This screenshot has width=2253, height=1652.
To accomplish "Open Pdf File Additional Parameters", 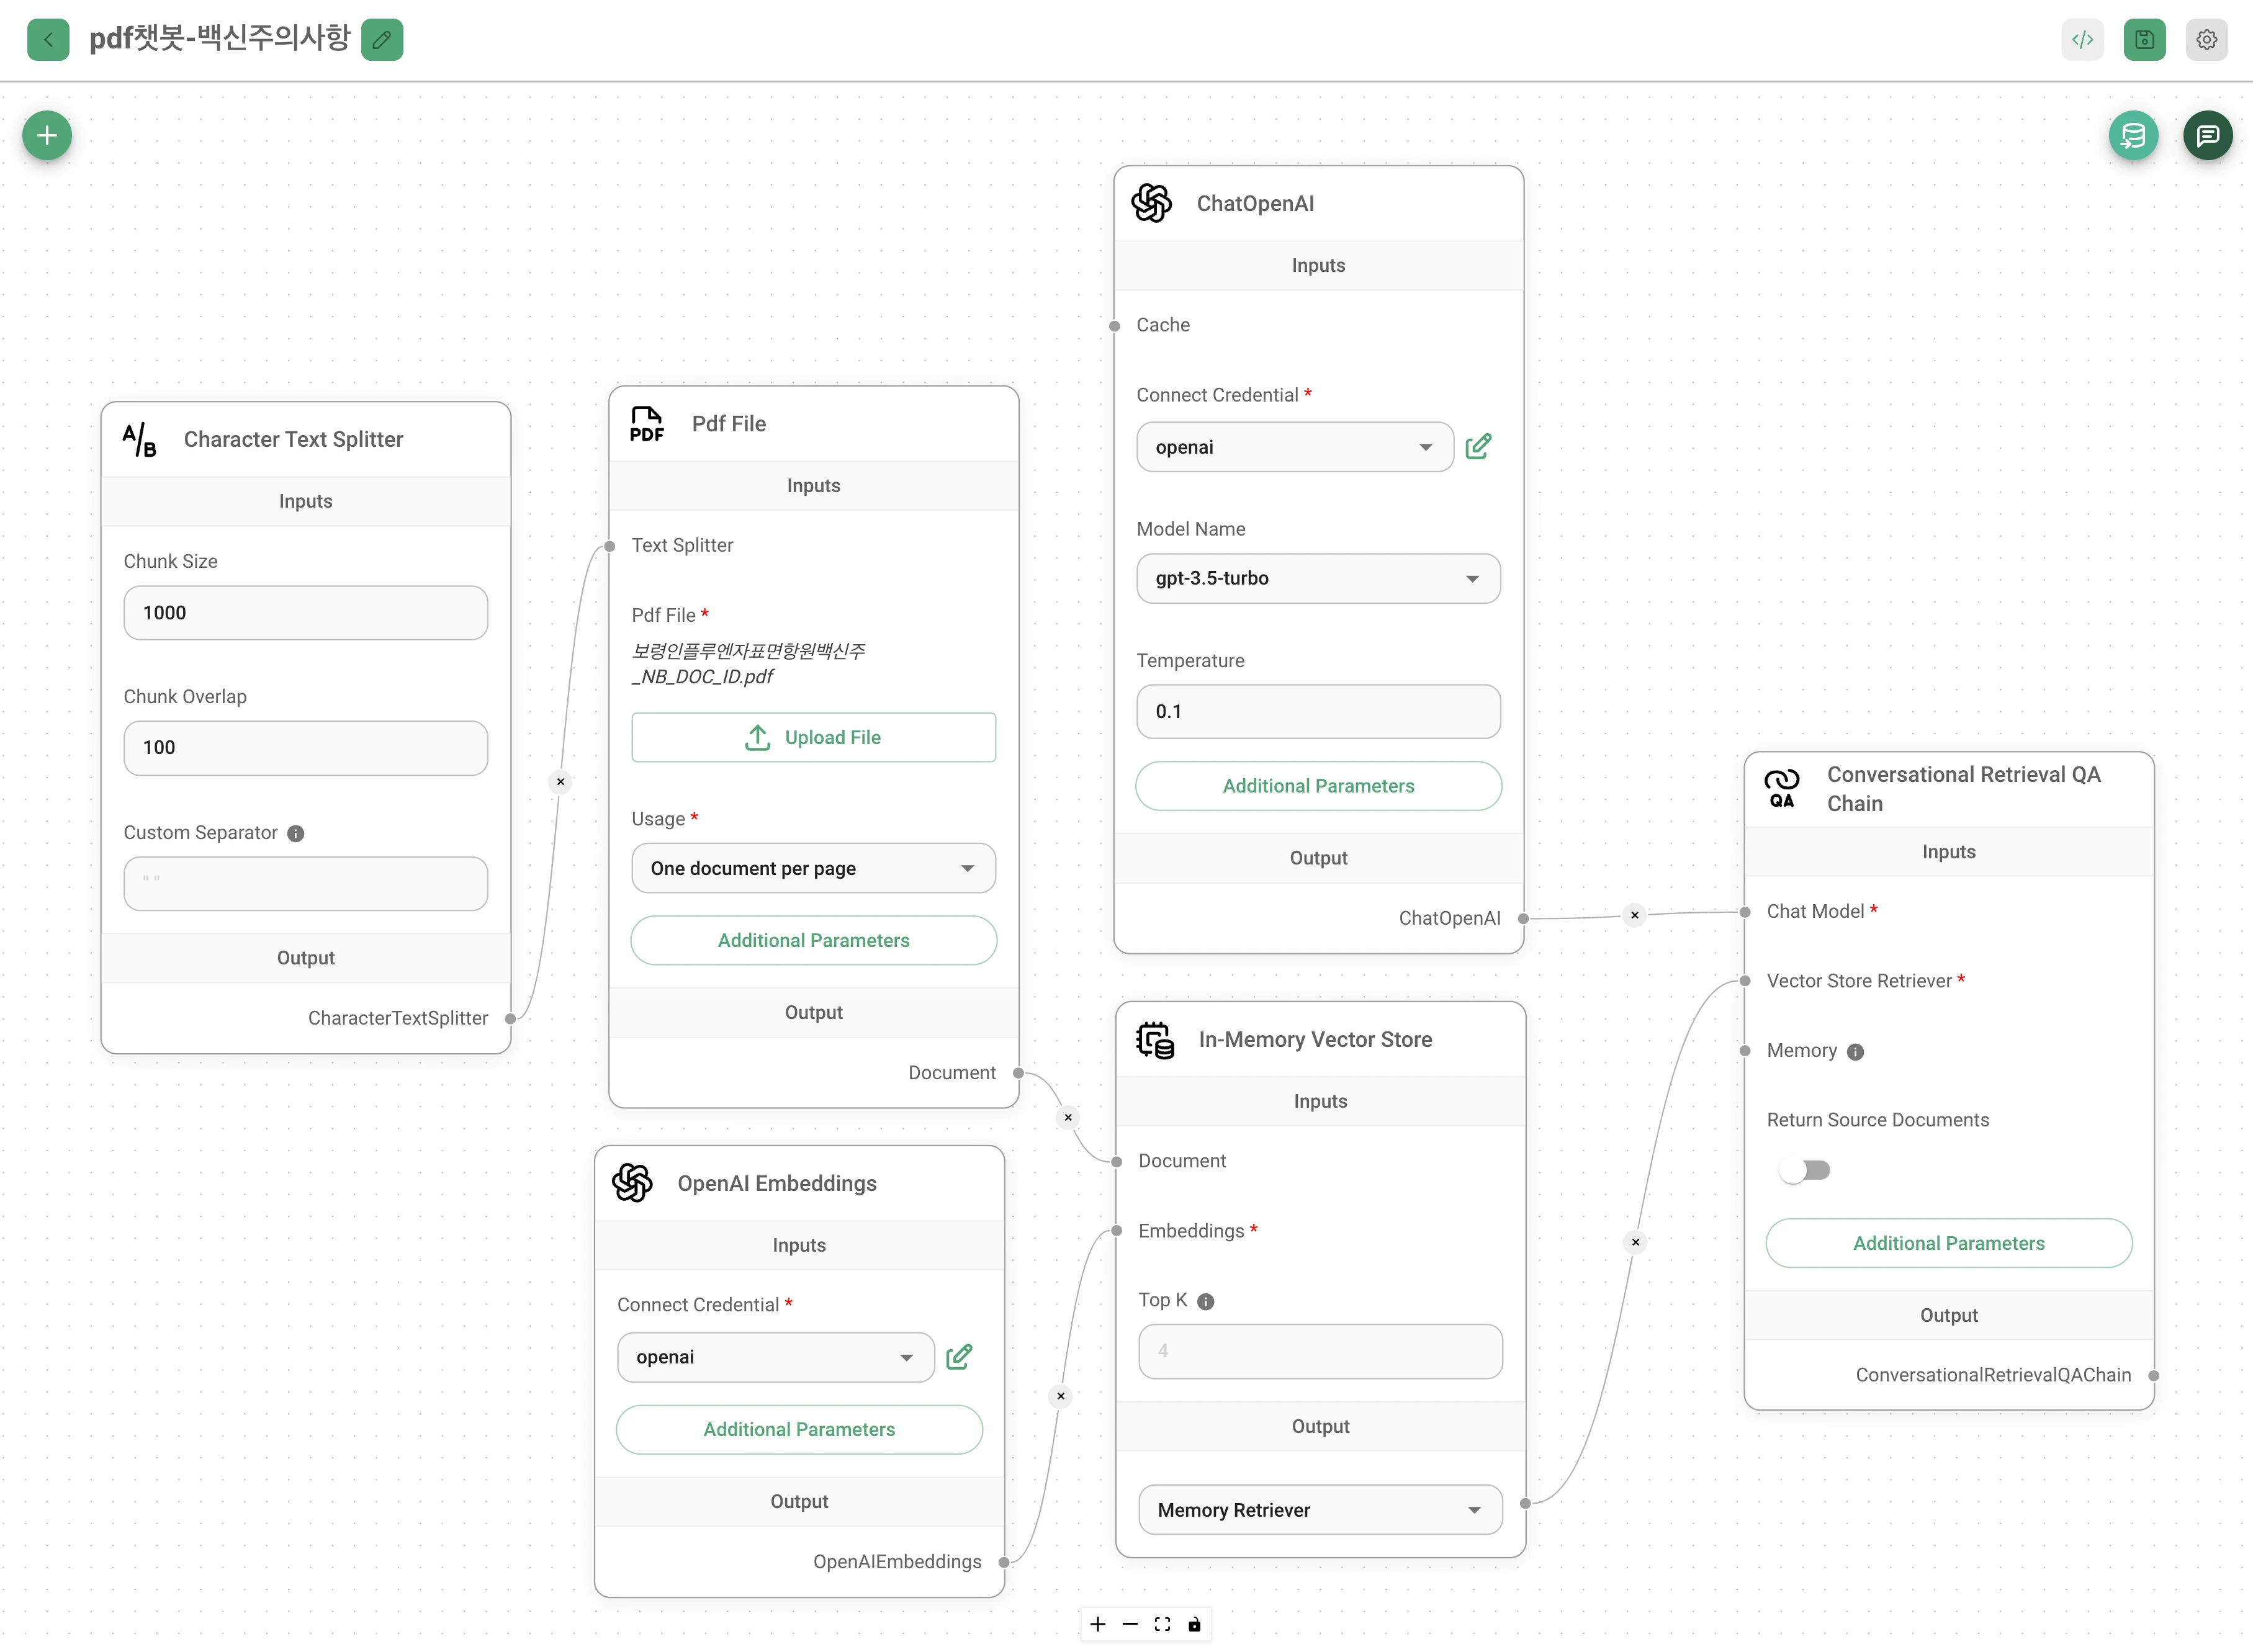I will tap(813, 941).
